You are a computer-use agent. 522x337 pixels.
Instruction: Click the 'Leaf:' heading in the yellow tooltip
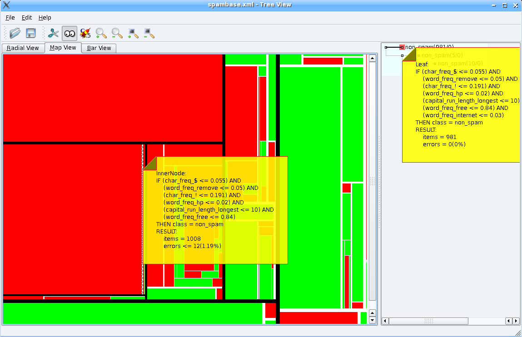click(422, 64)
